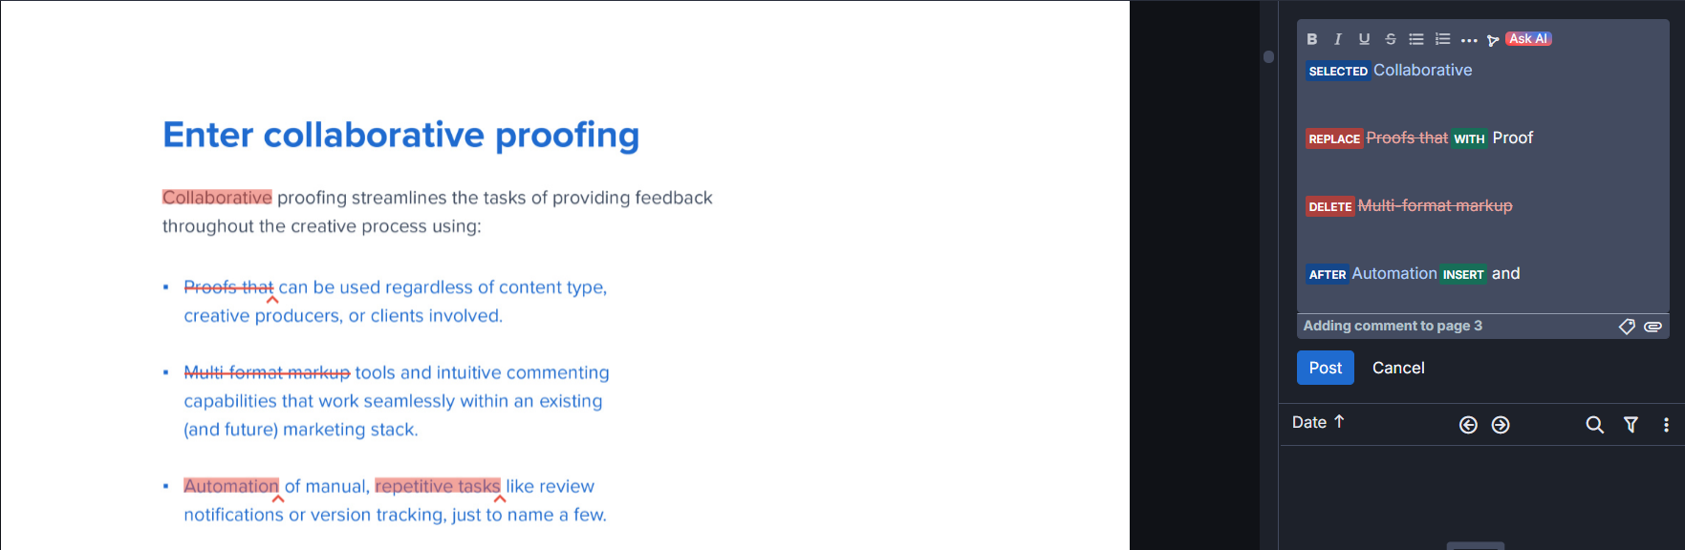Post the comment
Image resolution: width=1685 pixels, height=550 pixels.
tap(1325, 368)
